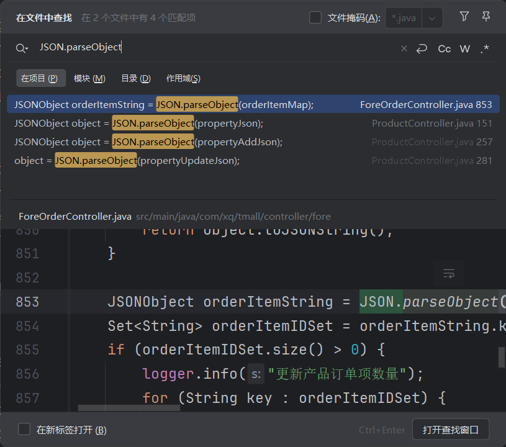Click the *.java file mask field
The width and height of the screenshot is (506, 447).
tap(404, 18)
